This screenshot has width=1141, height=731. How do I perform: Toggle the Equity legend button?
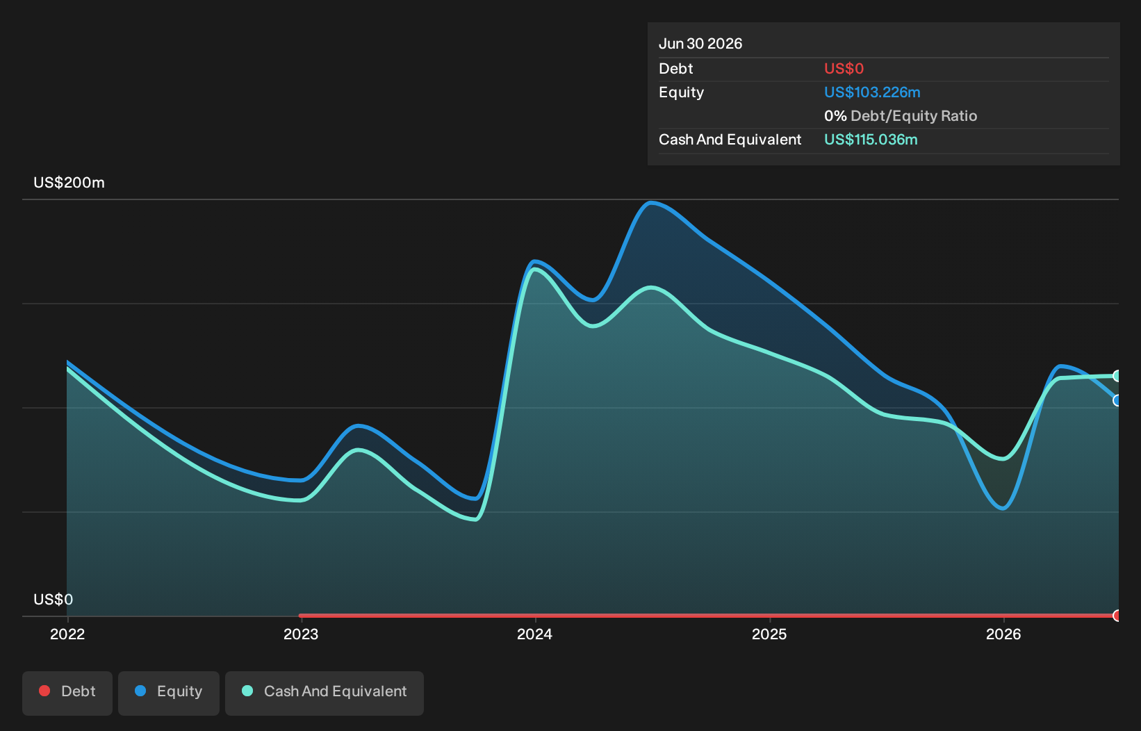(x=169, y=693)
